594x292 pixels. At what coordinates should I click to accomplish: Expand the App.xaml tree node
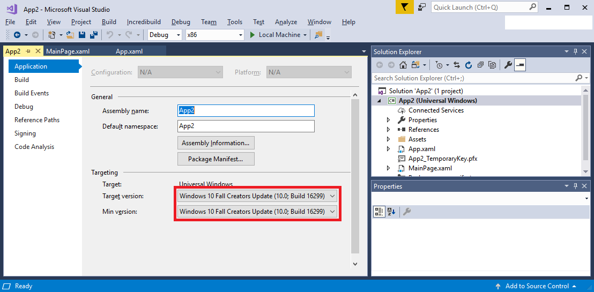[388, 149]
